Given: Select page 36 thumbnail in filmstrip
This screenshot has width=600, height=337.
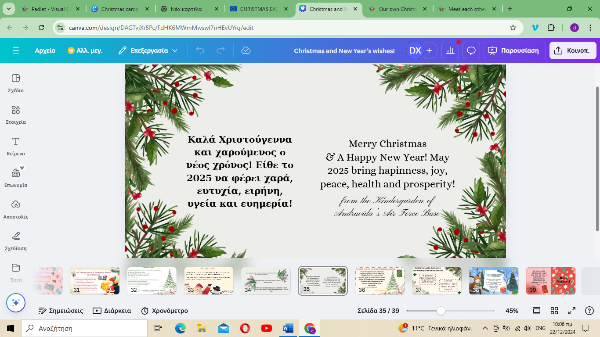Looking at the screenshot, I should (380, 281).
